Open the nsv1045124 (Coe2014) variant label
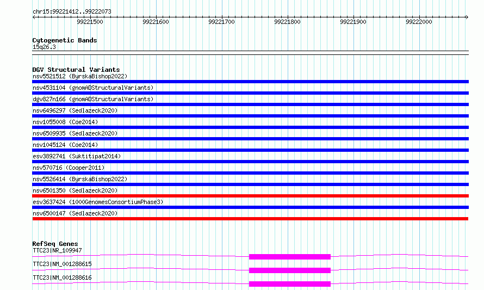Viewport: 484px width, 290px height. coord(65,145)
